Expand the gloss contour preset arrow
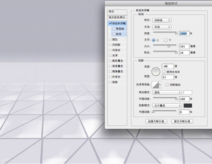The width and height of the screenshot is (212, 164). (x=160, y=85)
